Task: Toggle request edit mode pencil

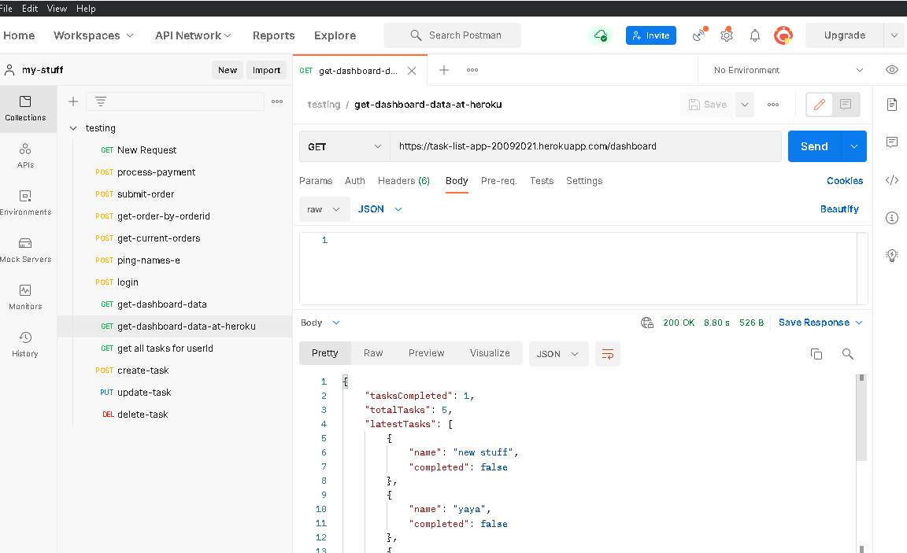Action: click(x=819, y=104)
